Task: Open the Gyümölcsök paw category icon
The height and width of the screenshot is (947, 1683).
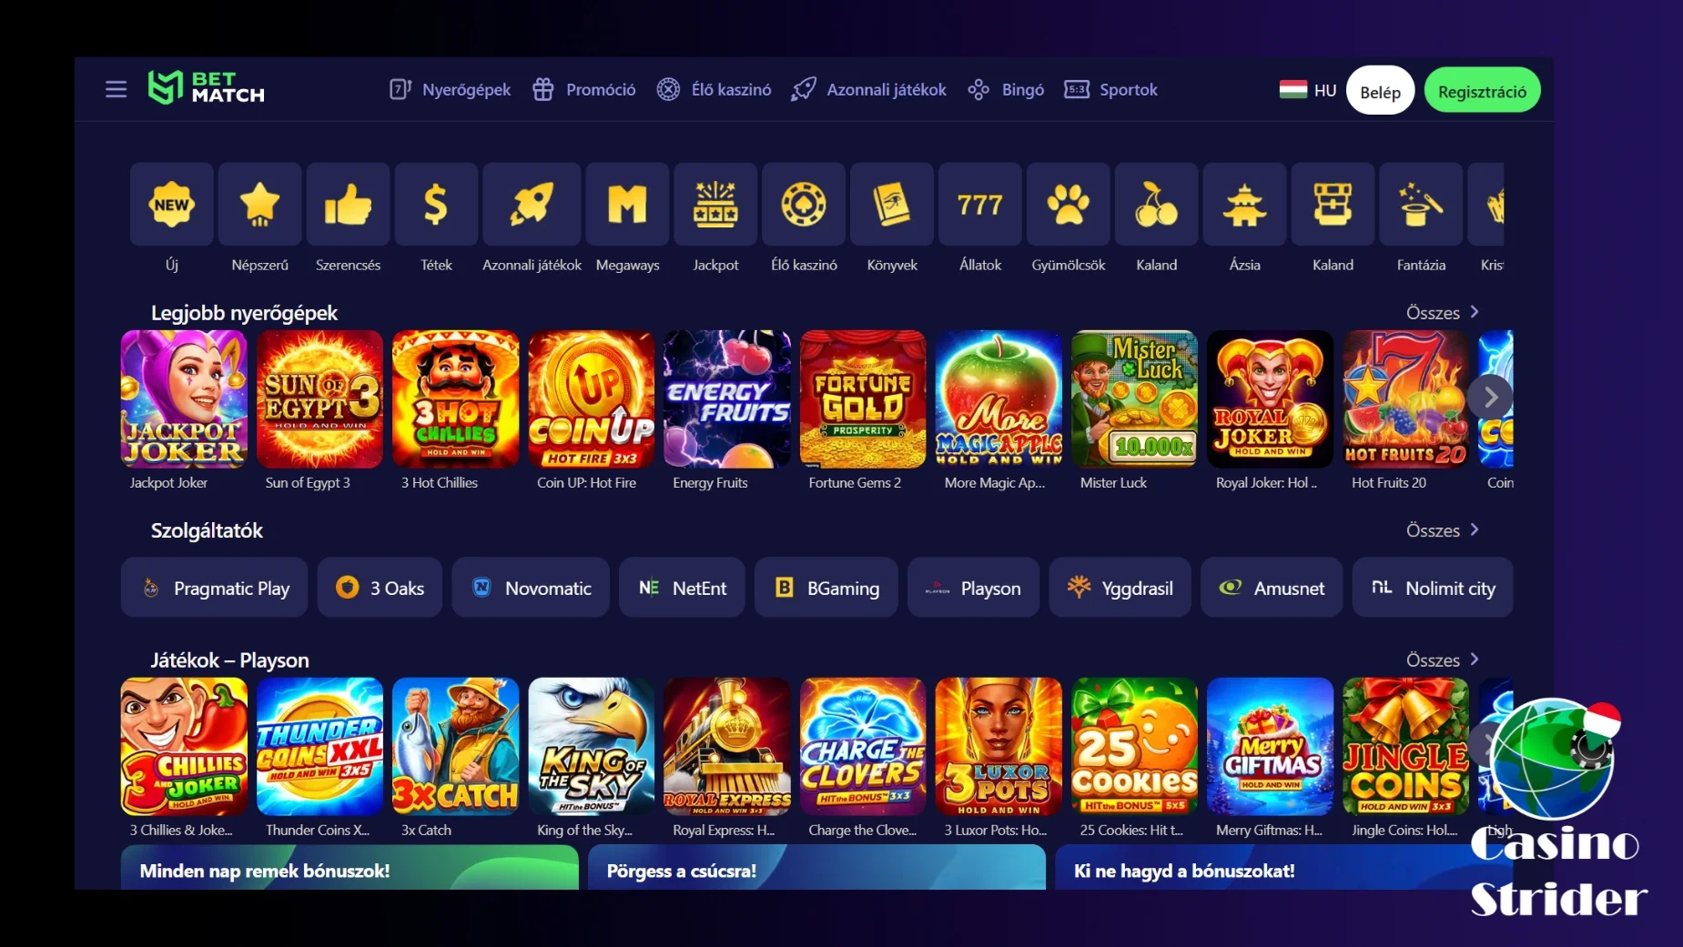Action: (x=1069, y=205)
